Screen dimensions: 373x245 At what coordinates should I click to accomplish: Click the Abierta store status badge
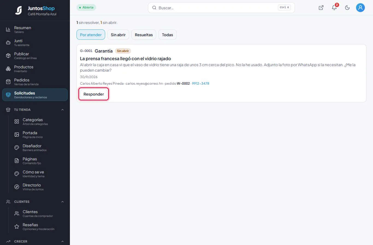tap(86, 7)
